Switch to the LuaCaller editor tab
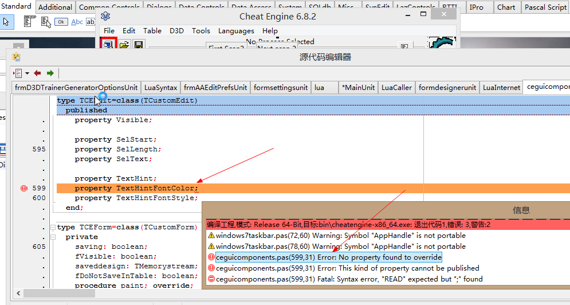 [x=396, y=87]
